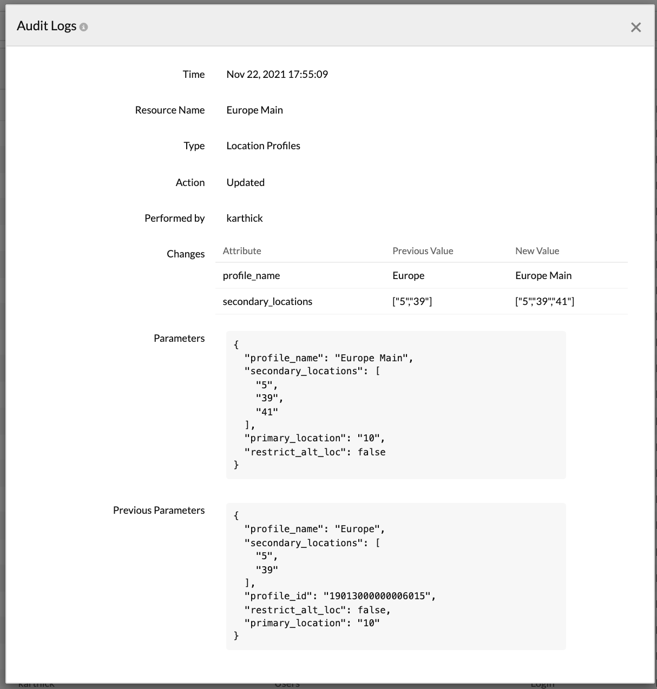This screenshot has height=689, width=657.
Task: Close the Audit Logs dialog
Action: click(636, 27)
